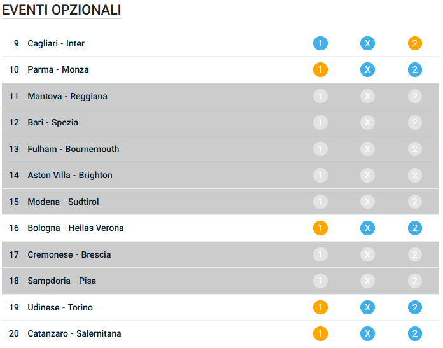Screen dimensions: 443x348
Task: Select 1 for Cagliari - Inter
Action: [x=320, y=43]
